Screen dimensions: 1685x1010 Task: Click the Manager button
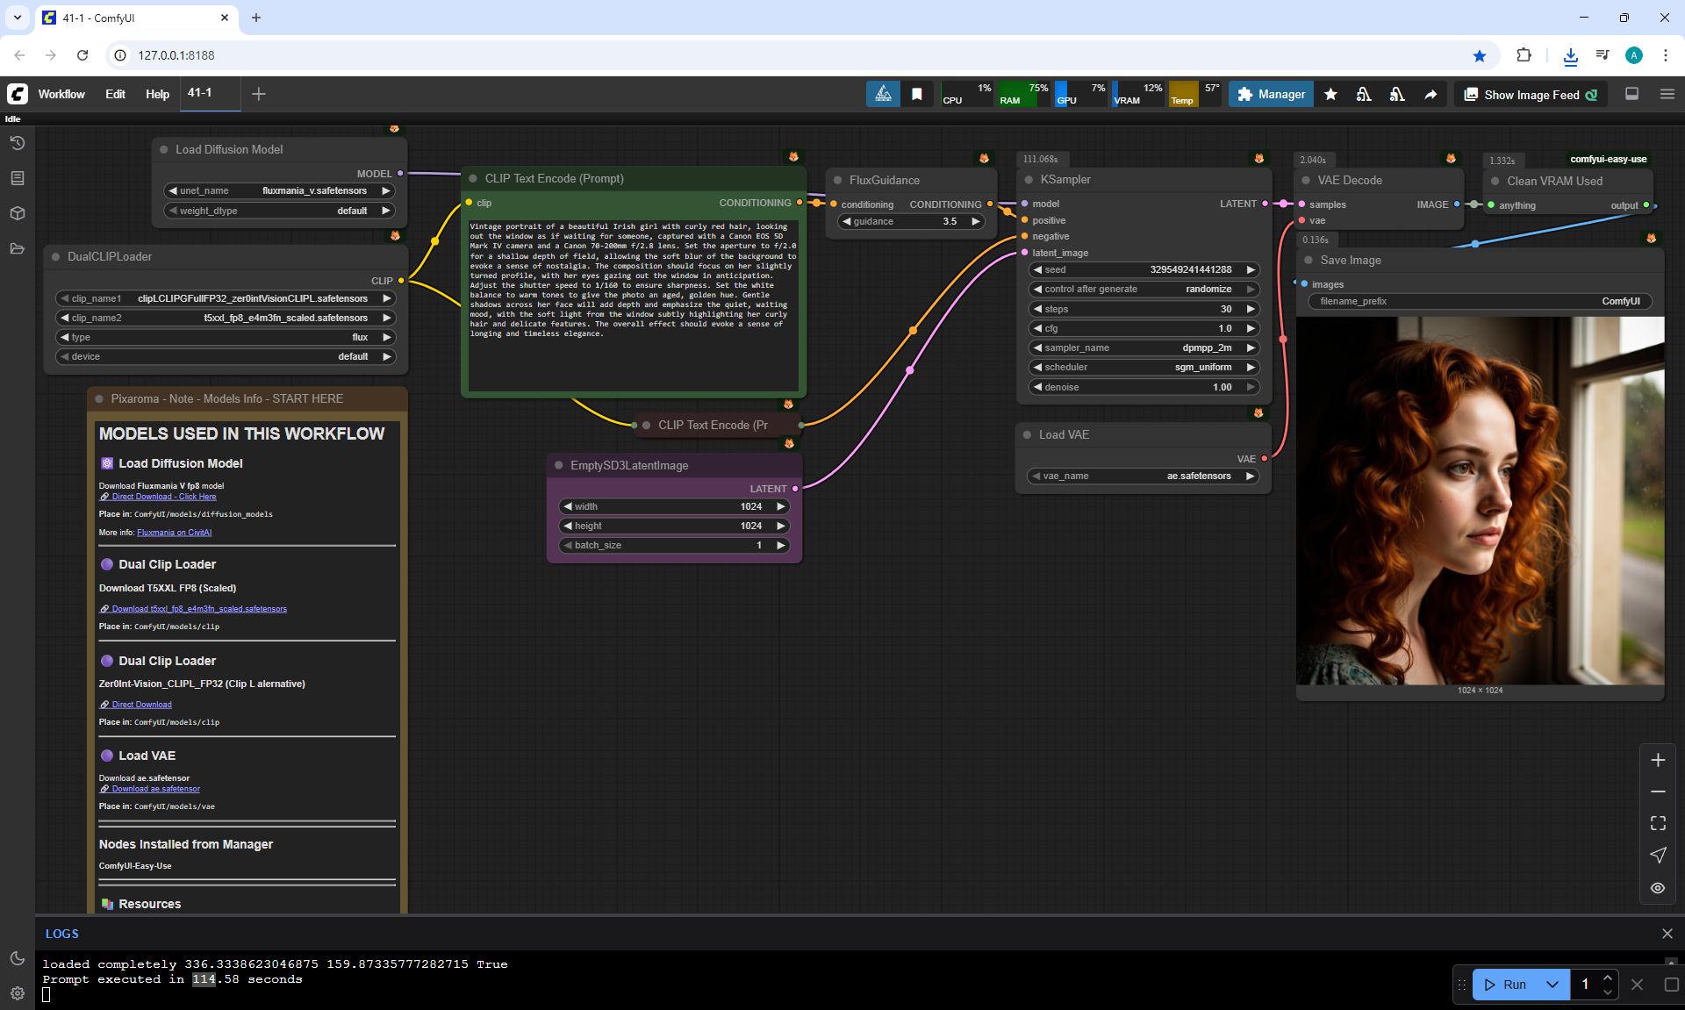(x=1271, y=95)
